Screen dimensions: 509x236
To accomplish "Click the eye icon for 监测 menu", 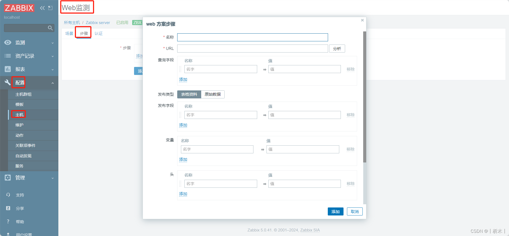I will (x=8, y=42).
